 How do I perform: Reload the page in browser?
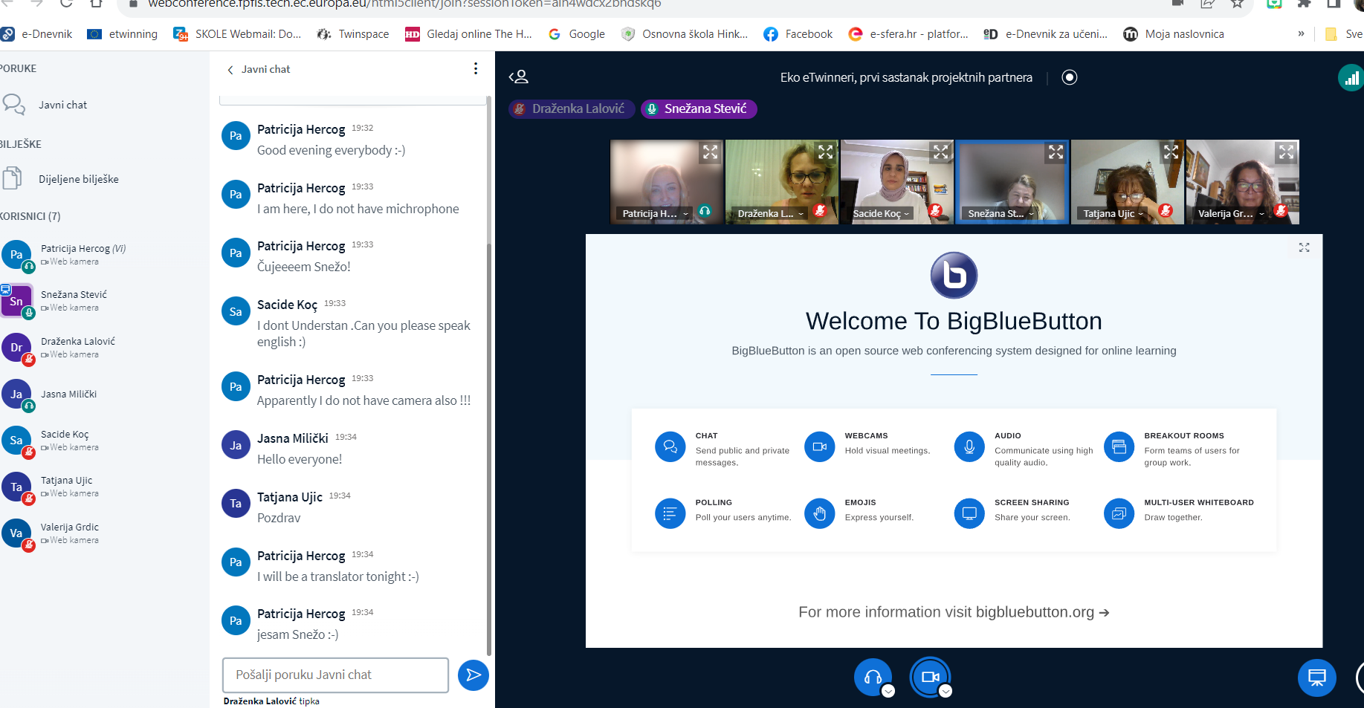[65, 4]
